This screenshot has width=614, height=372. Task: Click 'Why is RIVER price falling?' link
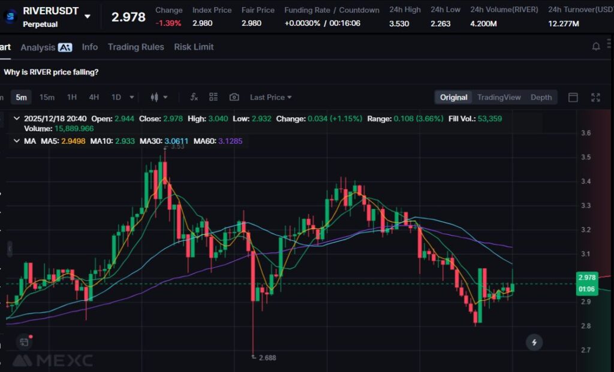pos(51,72)
